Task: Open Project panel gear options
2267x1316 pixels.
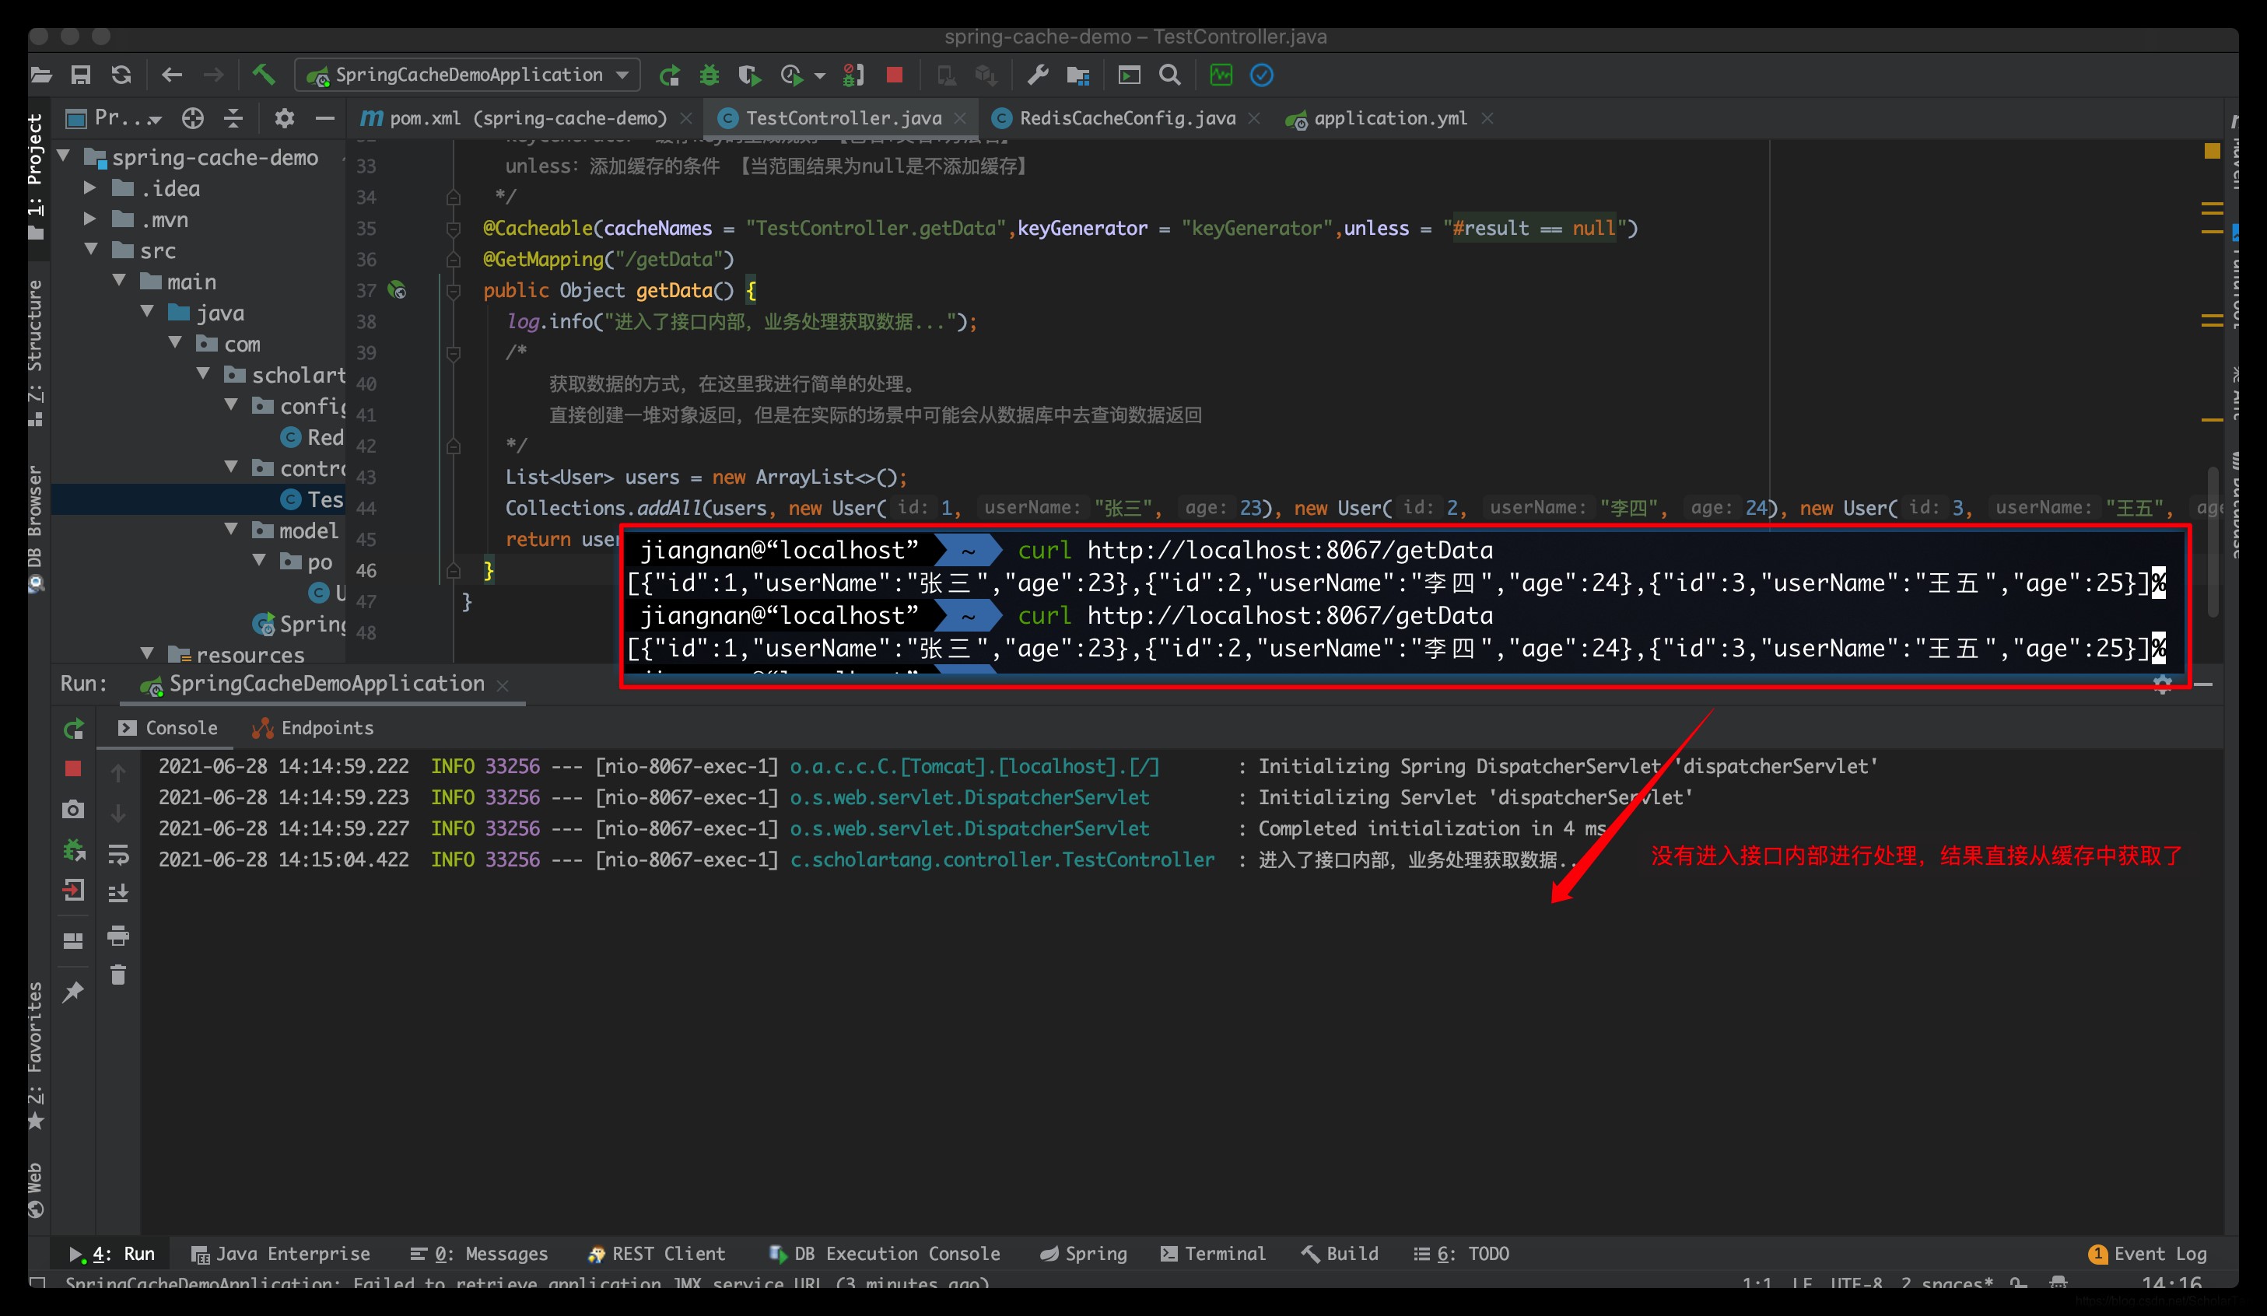Action: [x=284, y=118]
